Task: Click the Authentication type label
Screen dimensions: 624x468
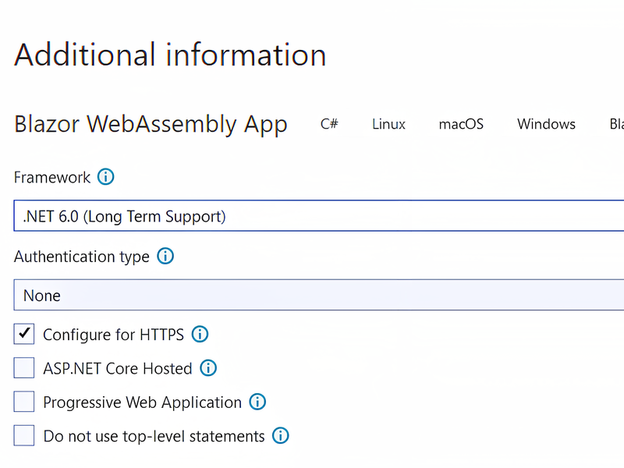Action: coord(82,257)
